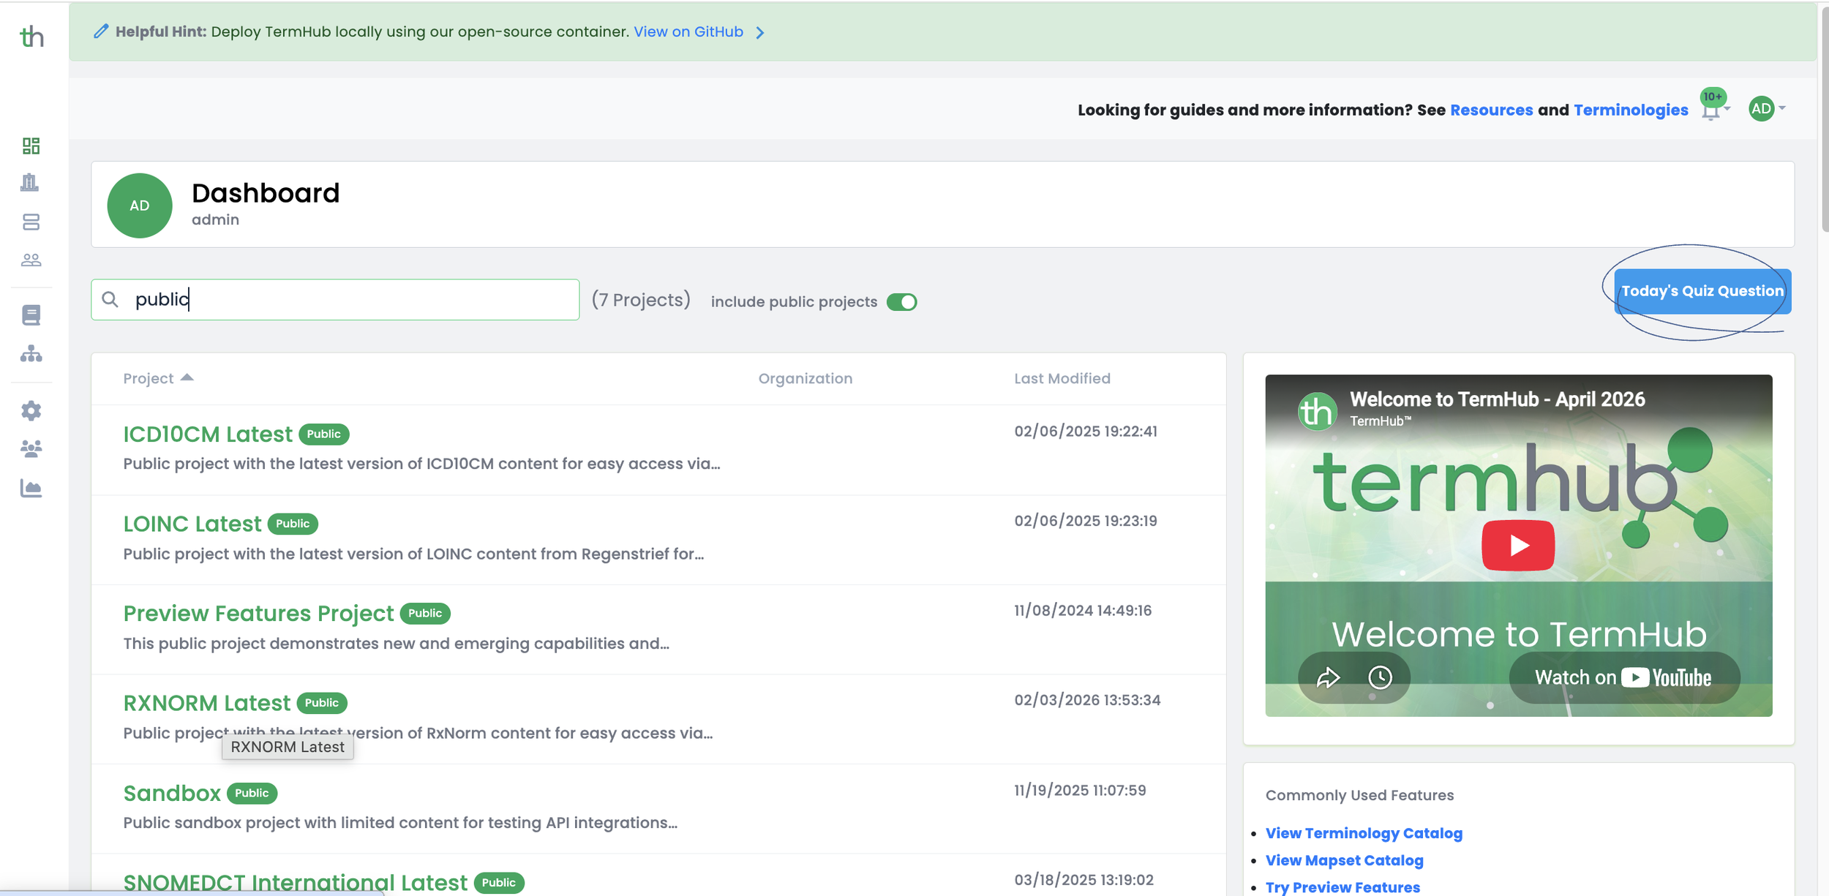Click the (7 Projects) count label
This screenshot has height=896, width=1829.
[x=641, y=300]
